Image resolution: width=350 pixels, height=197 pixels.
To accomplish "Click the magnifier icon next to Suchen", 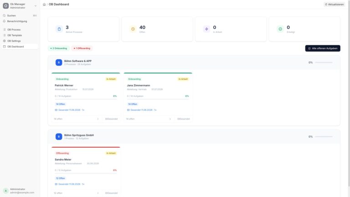I will pos(4,16).
